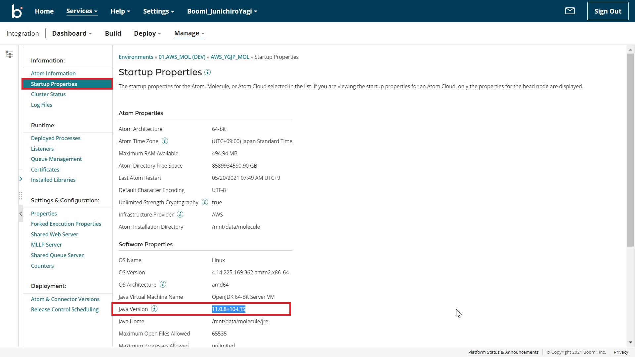Open the mail notifications icon

point(570,11)
